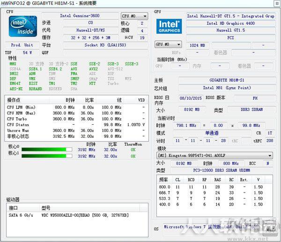Open the GPU #0 selector dropdown
Image resolution: width=281 pixels, height=242 pixels.
click(x=168, y=44)
